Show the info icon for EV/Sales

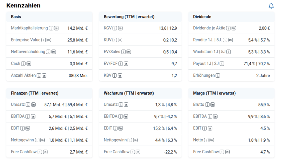pos(124,52)
